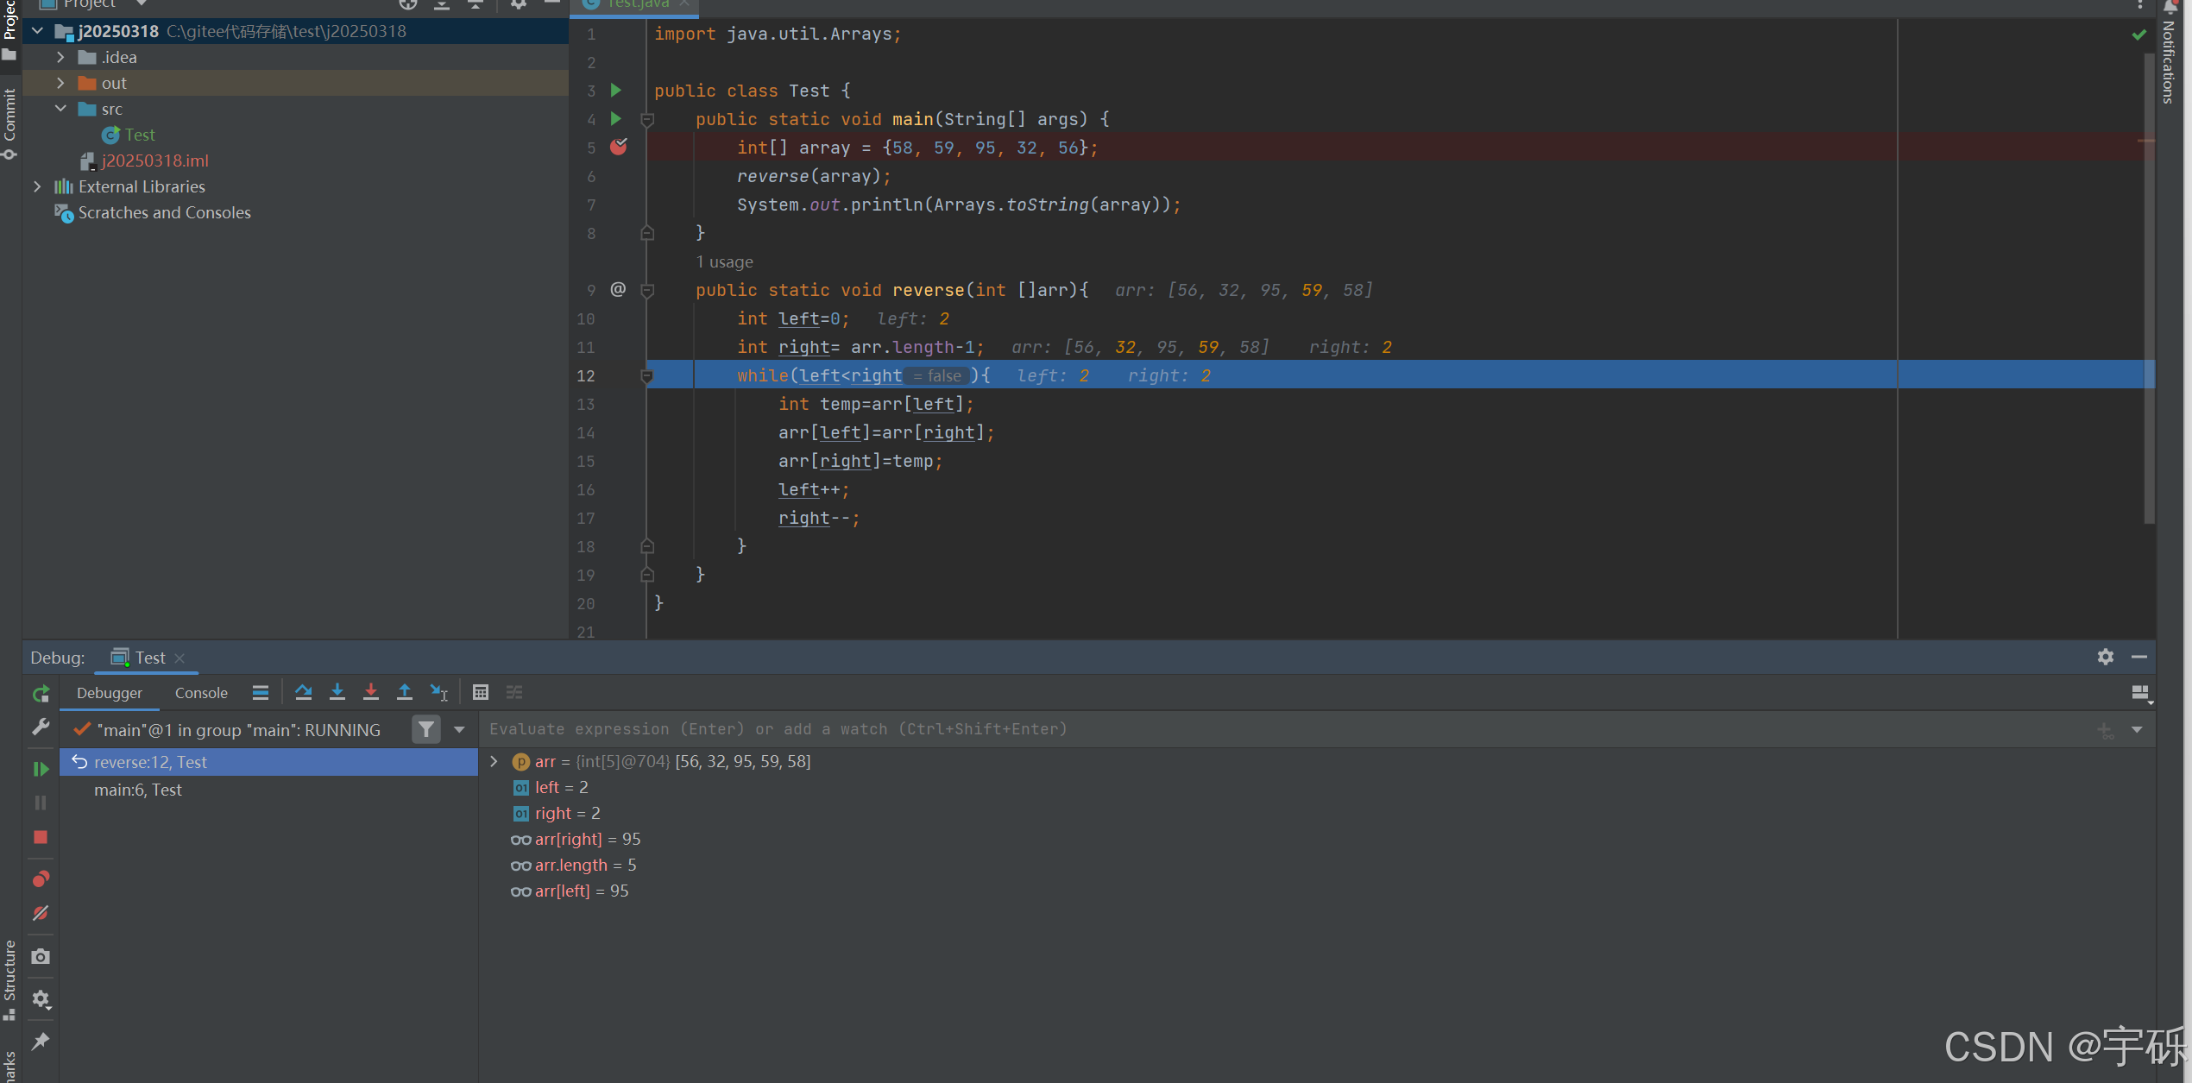The image size is (2192, 1083).
Task: Toggle the breakpoint on line 5
Action: 619,148
